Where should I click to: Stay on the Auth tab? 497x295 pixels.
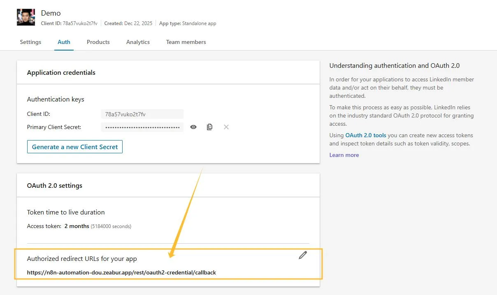click(x=64, y=42)
